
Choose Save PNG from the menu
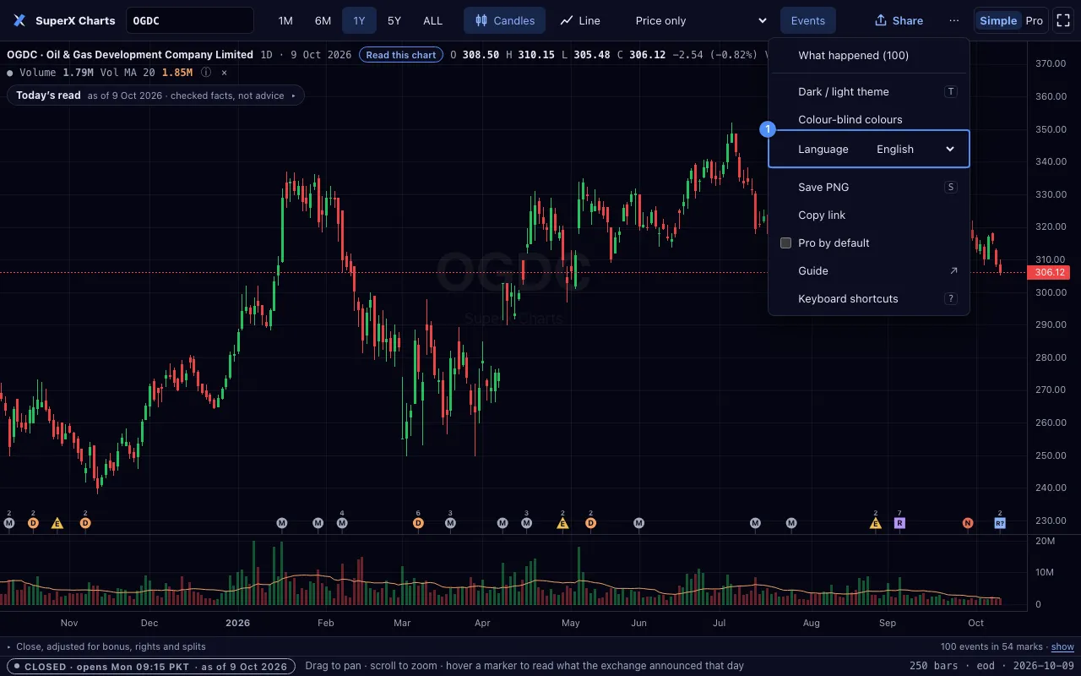point(869,187)
